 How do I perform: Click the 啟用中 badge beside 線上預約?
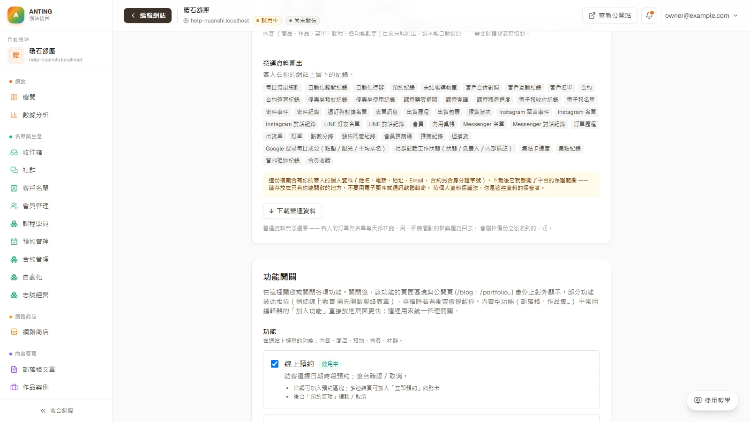(330, 364)
